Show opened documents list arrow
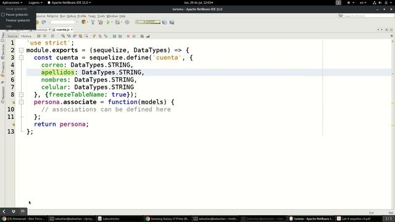This screenshot has width=395, height=222. [x=386, y=30]
